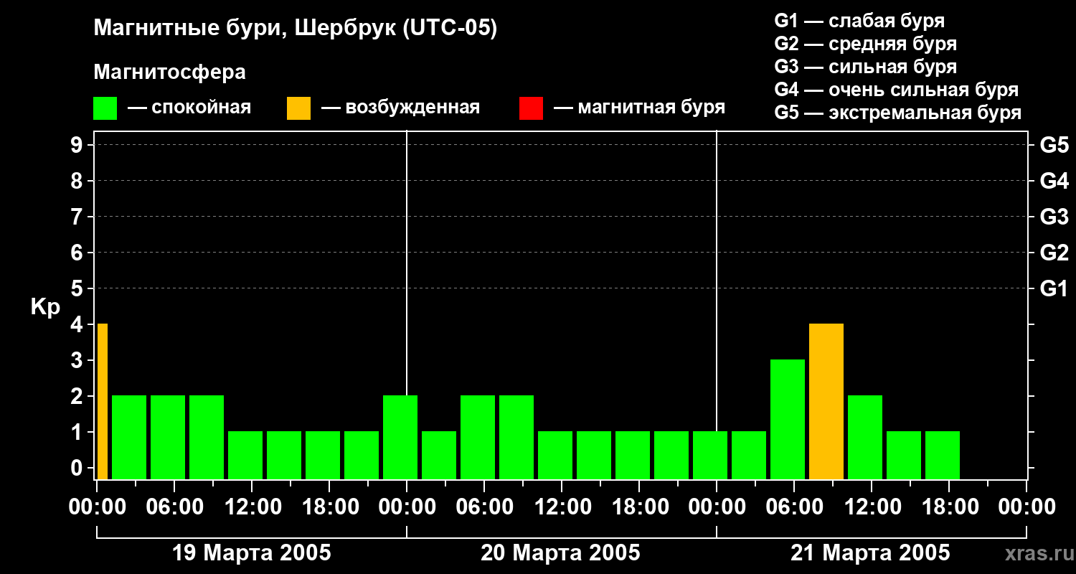Click the right-axis 'G1' storm level label
This screenshot has height=574, width=1076.
tap(1054, 289)
